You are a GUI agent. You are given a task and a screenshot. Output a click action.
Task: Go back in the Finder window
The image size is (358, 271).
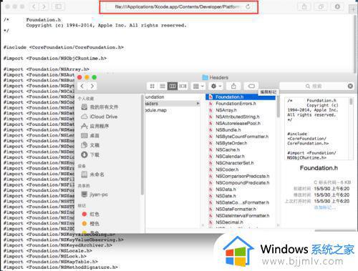click(x=82, y=86)
